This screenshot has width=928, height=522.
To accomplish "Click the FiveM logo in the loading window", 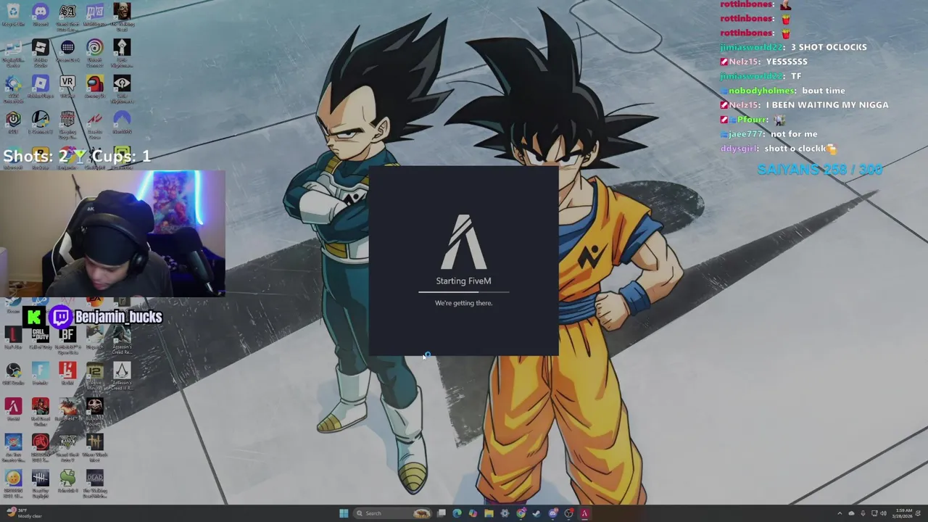I will click(x=463, y=241).
